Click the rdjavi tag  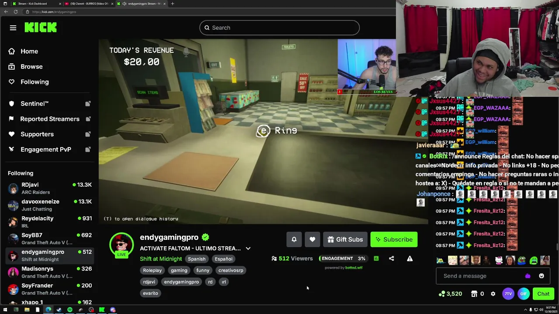149,282
